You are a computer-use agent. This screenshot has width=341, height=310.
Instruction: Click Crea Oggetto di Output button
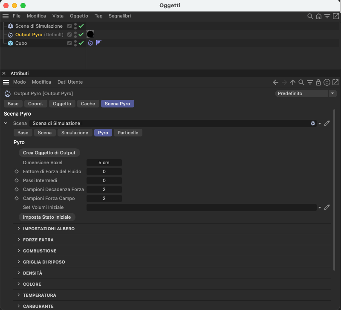tap(49, 153)
